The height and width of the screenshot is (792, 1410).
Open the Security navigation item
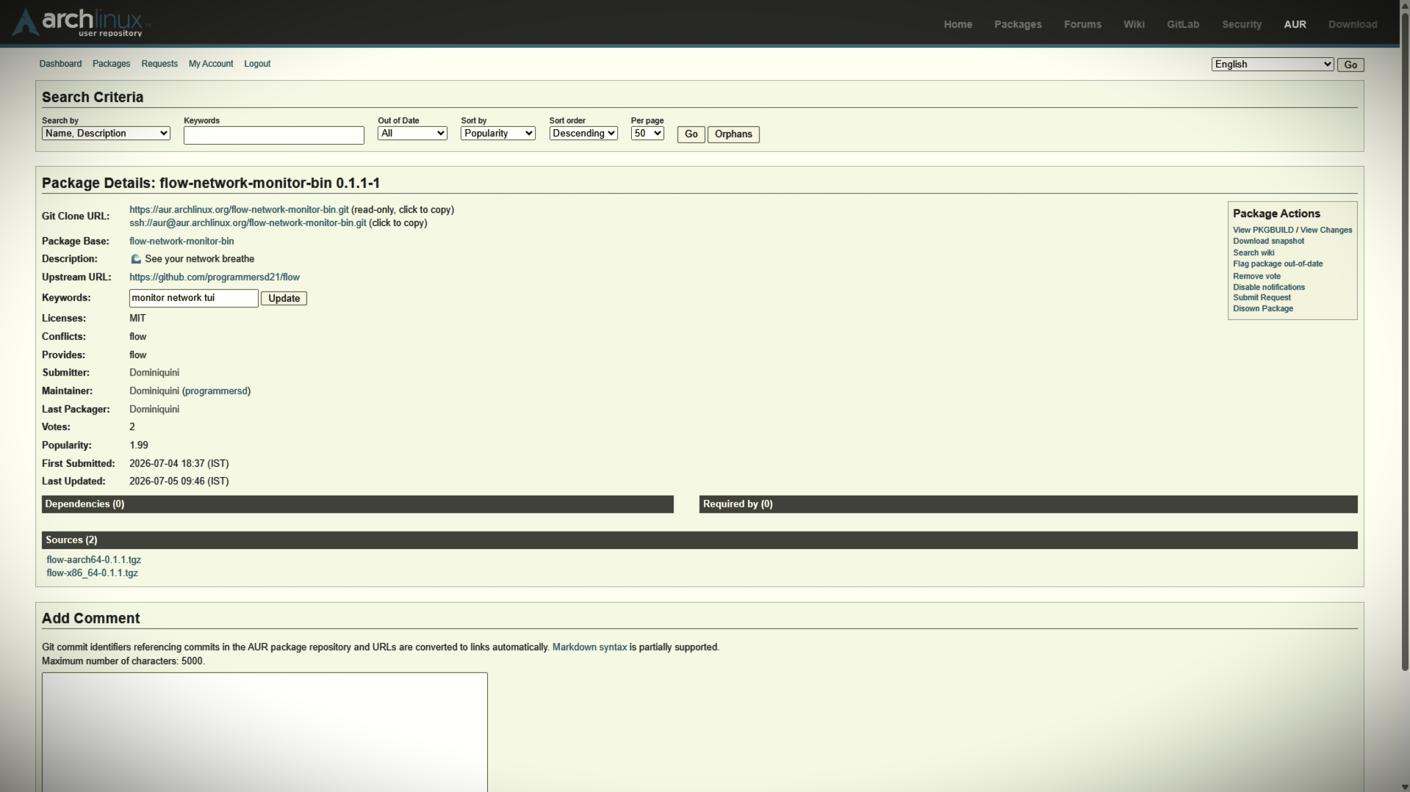pos(1242,24)
